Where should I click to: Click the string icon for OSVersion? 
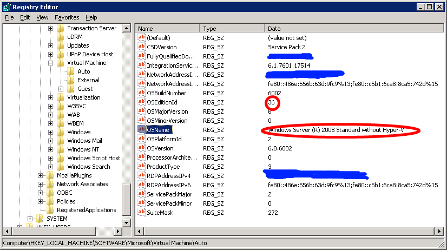pos(141,148)
